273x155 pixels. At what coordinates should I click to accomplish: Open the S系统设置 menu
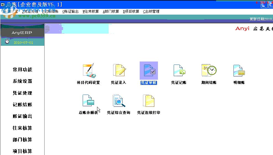pyautogui.click(x=10, y=12)
